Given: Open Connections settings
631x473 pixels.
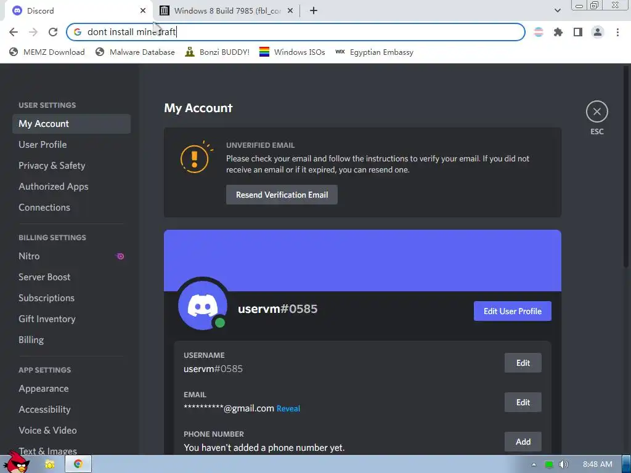Looking at the screenshot, I should click(71, 208).
